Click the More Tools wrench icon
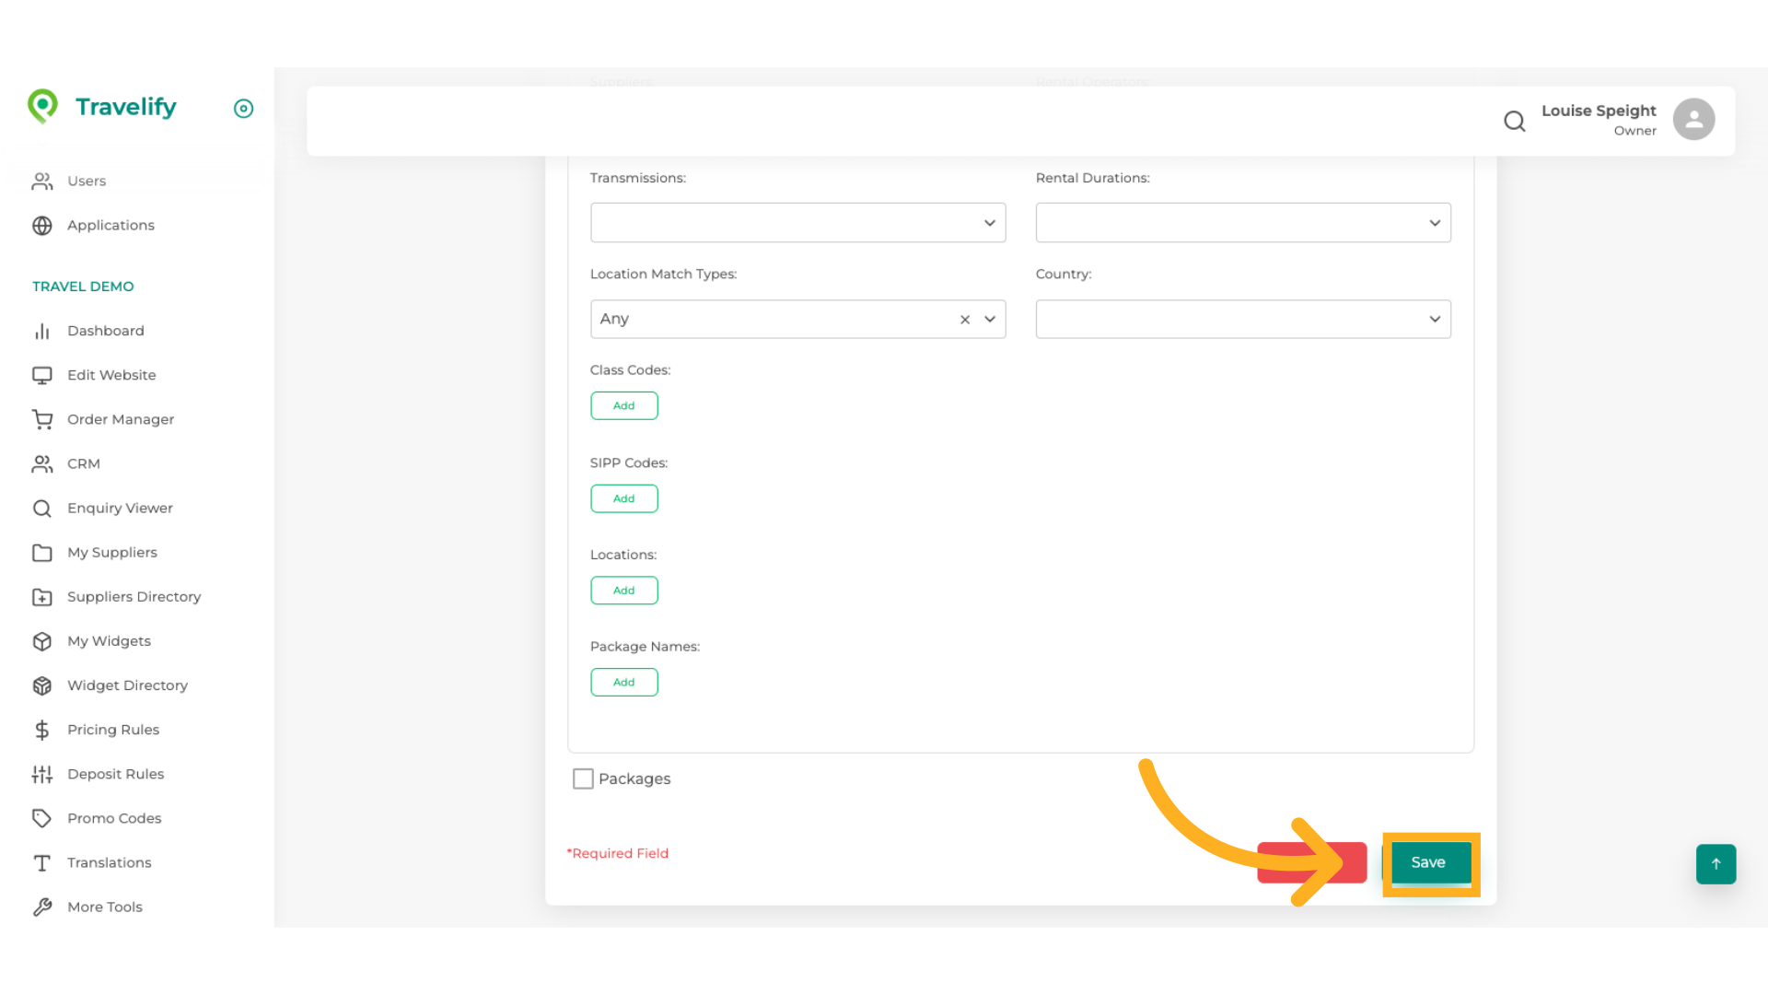 [x=42, y=907]
